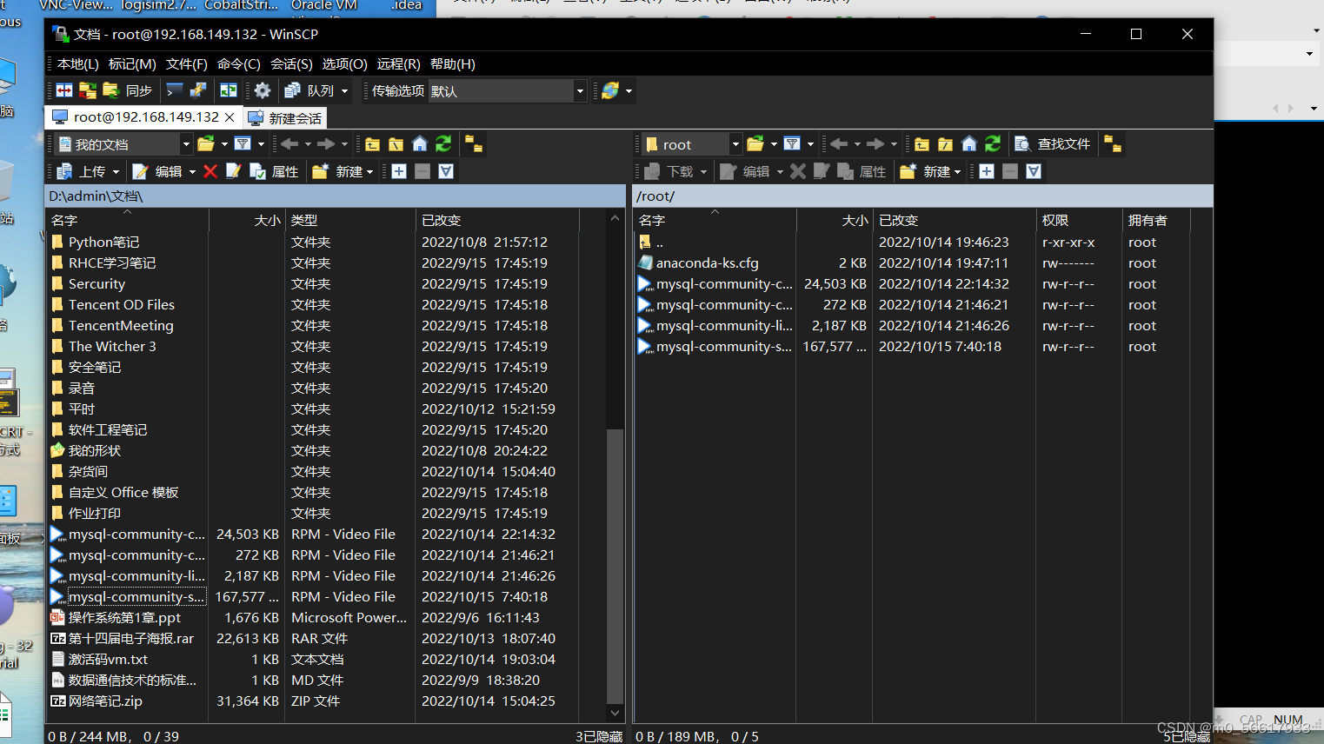This screenshot has width=1324, height=744.
Task: Click the local select files plus icon
Action: tap(399, 171)
